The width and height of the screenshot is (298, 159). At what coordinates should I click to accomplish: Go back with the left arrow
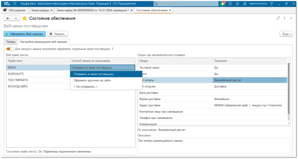point(8,18)
